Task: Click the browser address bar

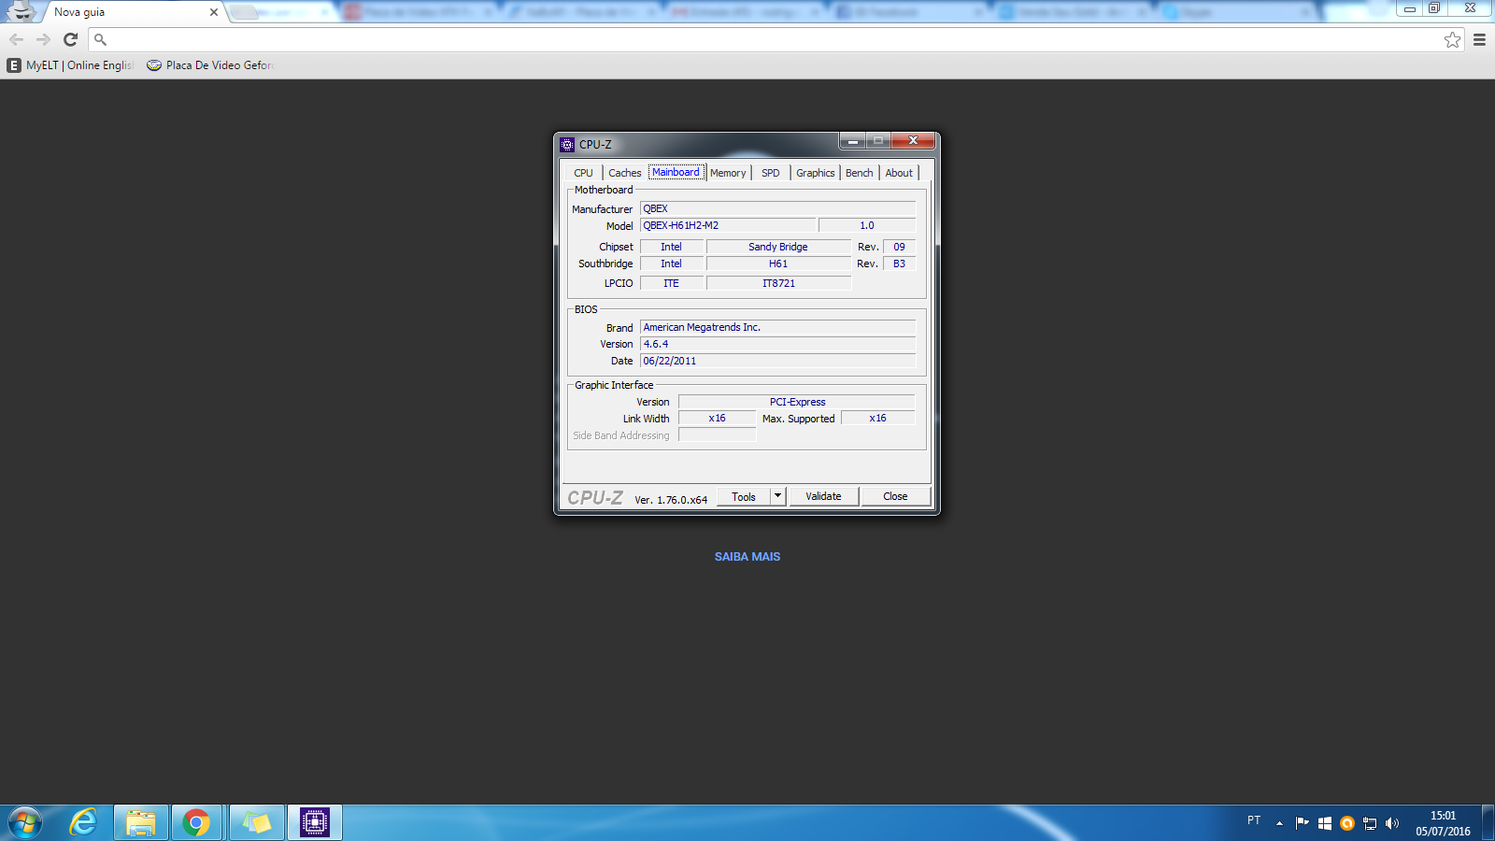Action: tap(776, 39)
